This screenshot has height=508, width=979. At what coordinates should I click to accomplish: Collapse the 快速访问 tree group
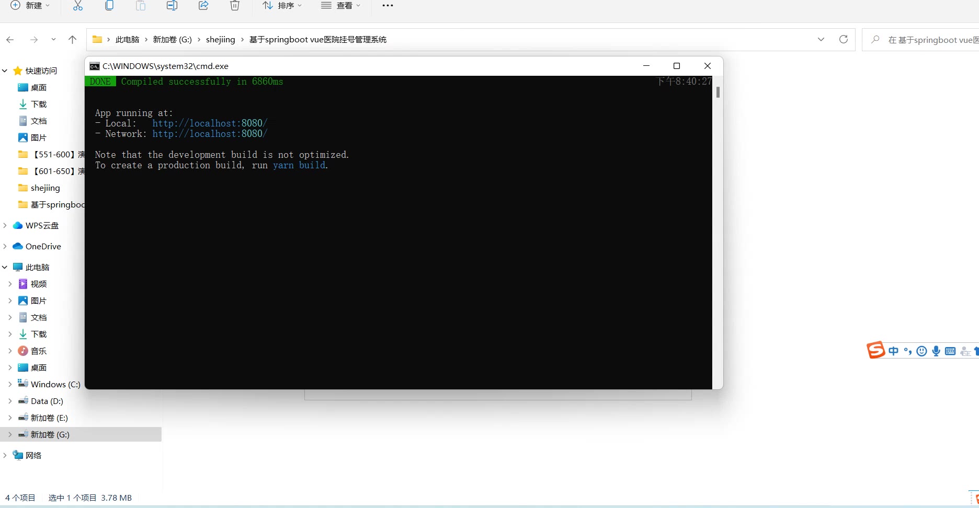point(5,71)
